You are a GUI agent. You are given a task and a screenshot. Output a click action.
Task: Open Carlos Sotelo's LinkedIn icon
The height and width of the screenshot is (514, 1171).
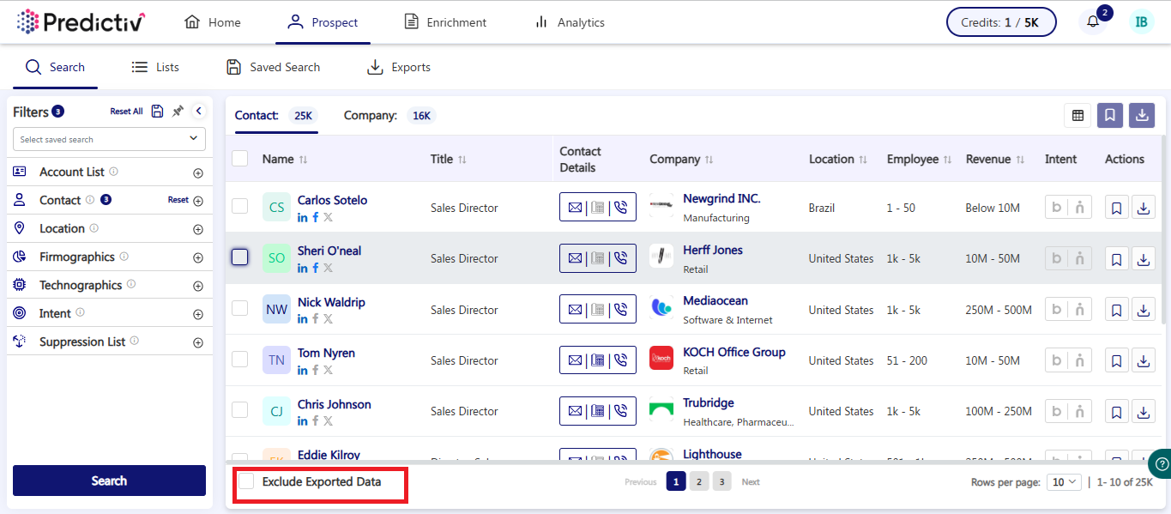(303, 218)
